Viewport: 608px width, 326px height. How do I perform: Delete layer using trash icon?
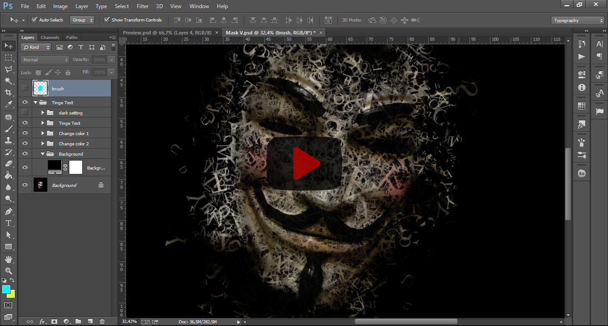pyautogui.click(x=102, y=321)
